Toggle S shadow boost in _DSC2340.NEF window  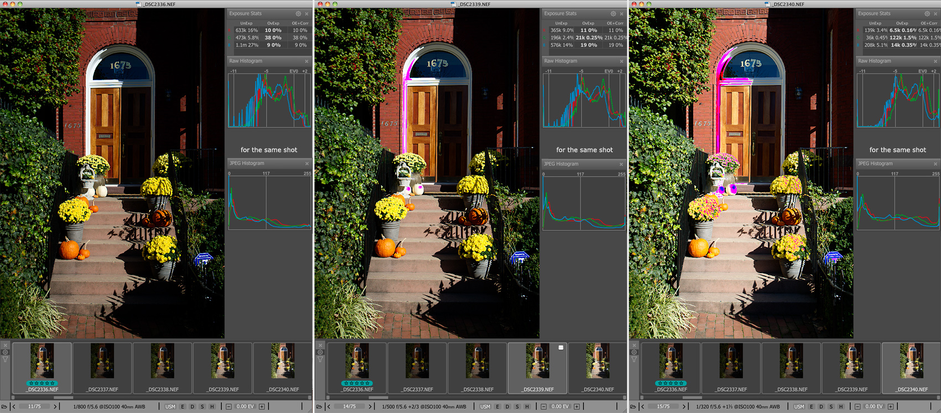[831, 406]
